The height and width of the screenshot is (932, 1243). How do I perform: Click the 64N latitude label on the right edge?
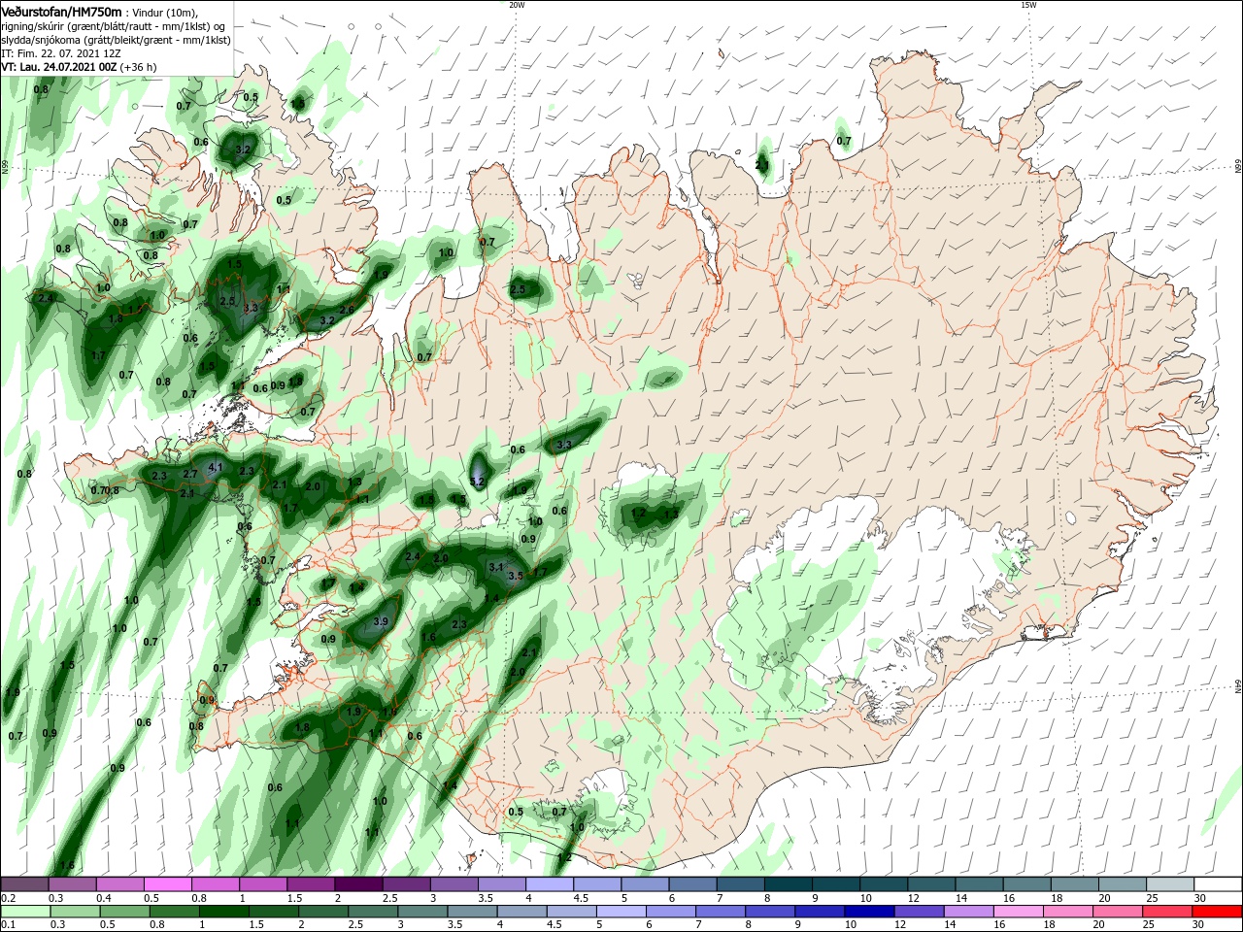1238,686
